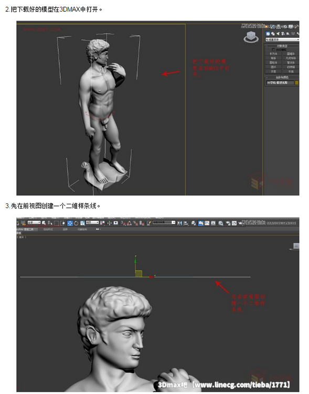Click the teapot Render Production icon
This screenshot has height=394, width=309.
point(240,223)
